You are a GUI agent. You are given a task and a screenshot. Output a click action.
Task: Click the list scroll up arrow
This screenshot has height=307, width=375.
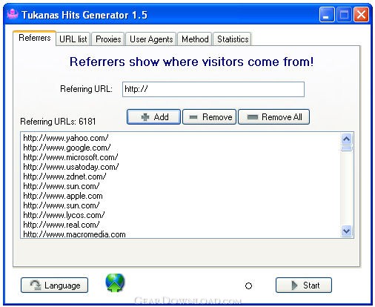pos(347,139)
